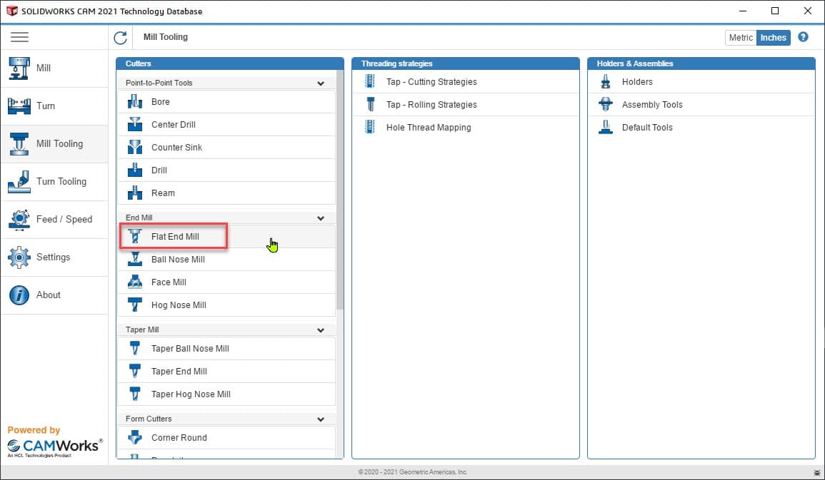Open Tap - Cutting Strategies
This screenshot has width=825, height=480.
(x=465, y=82)
